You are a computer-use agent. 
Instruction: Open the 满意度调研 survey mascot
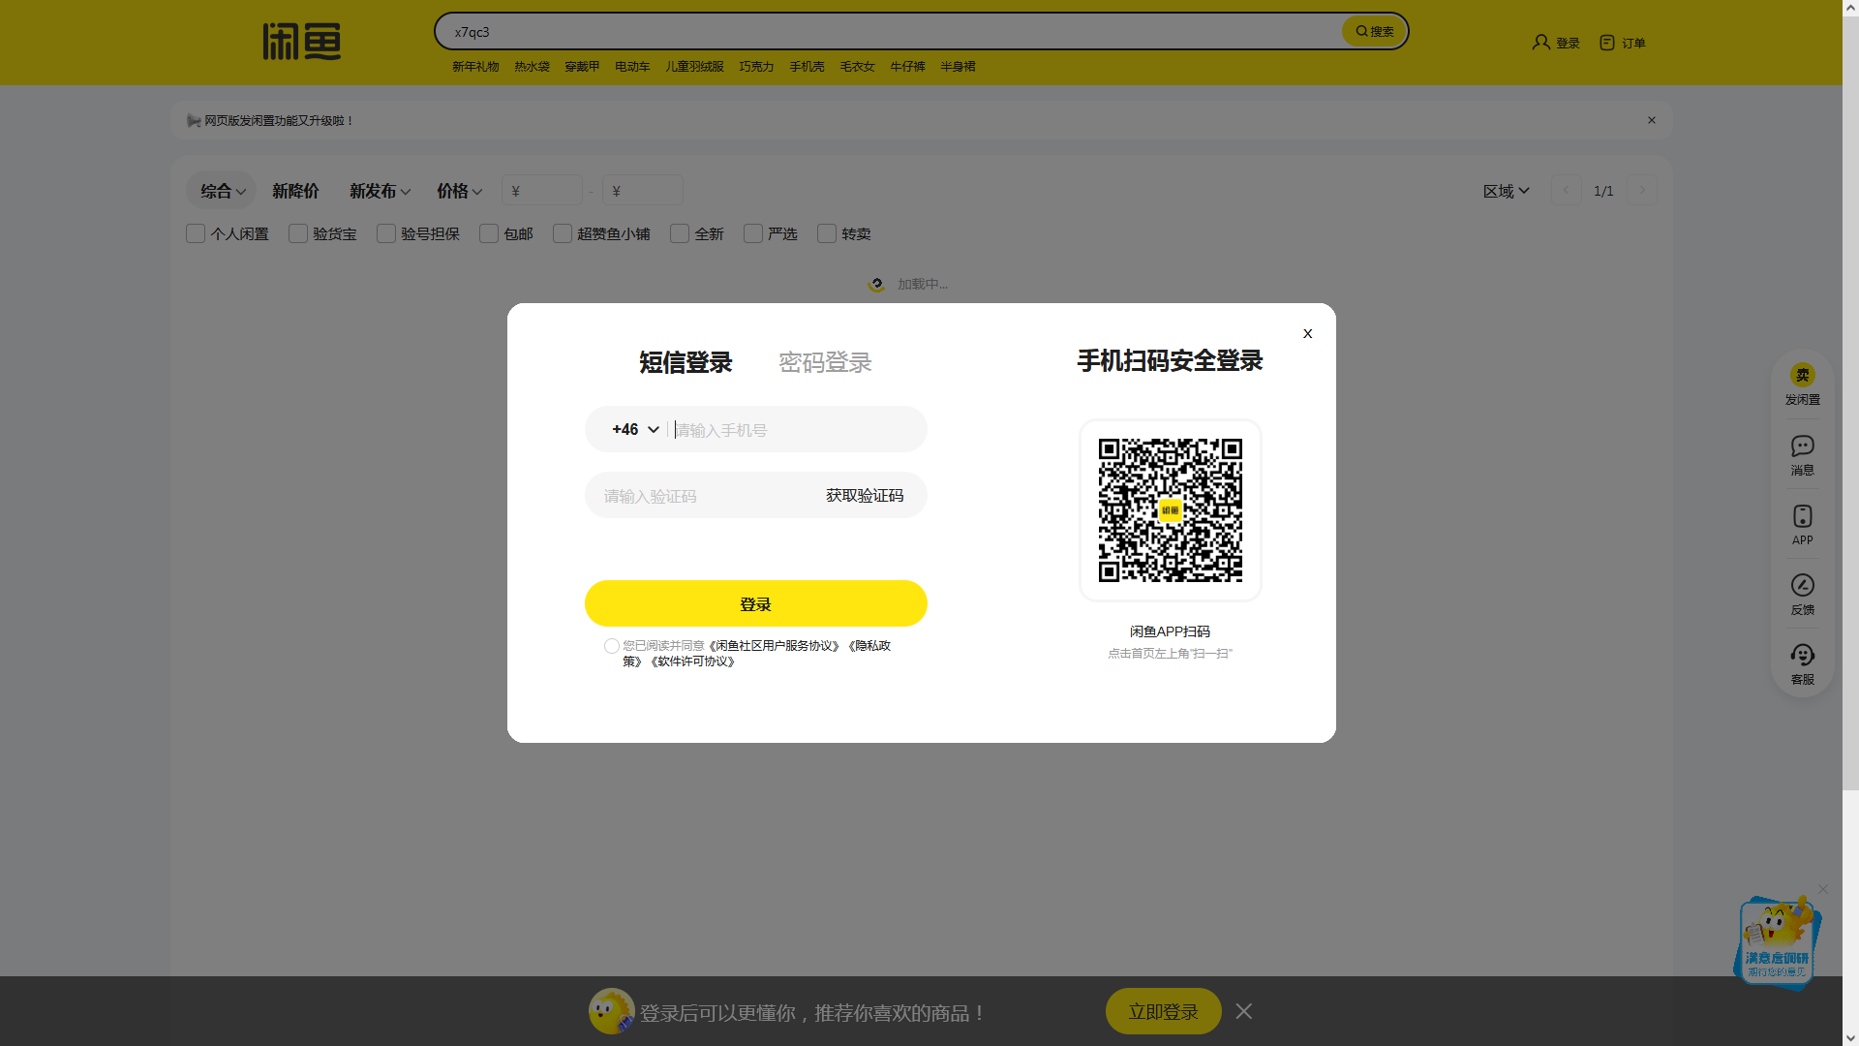[1778, 941]
